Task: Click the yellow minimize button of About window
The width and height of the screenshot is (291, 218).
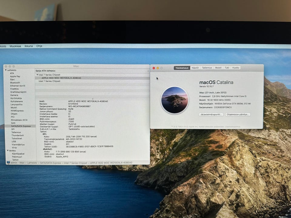Action: coord(158,68)
